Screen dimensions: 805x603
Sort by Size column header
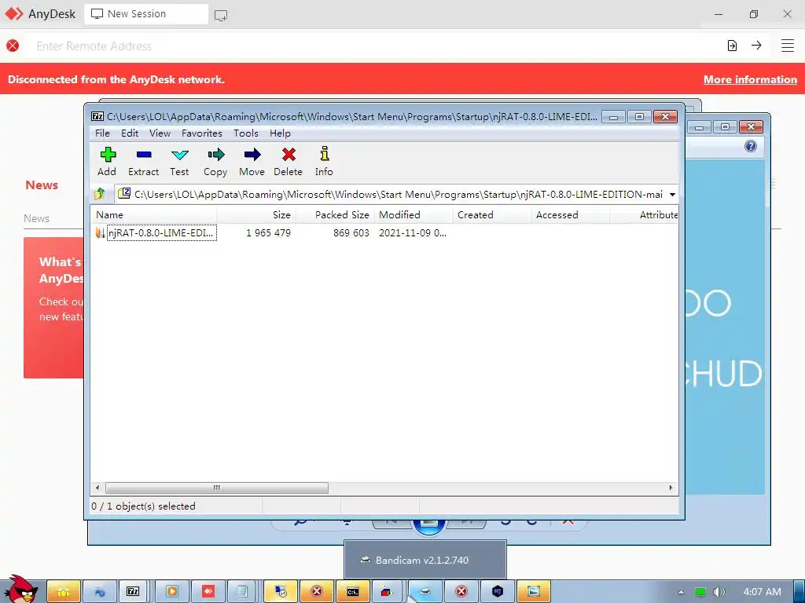[x=255, y=215]
